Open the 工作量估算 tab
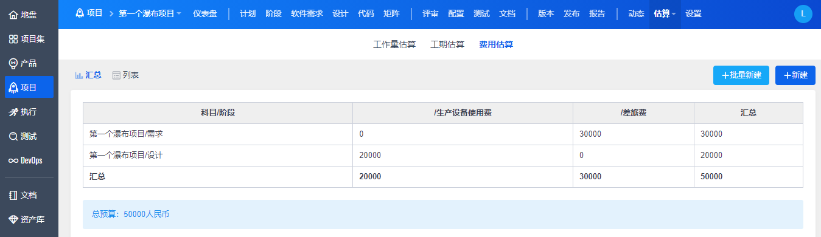The width and height of the screenshot is (821, 237). (x=394, y=44)
